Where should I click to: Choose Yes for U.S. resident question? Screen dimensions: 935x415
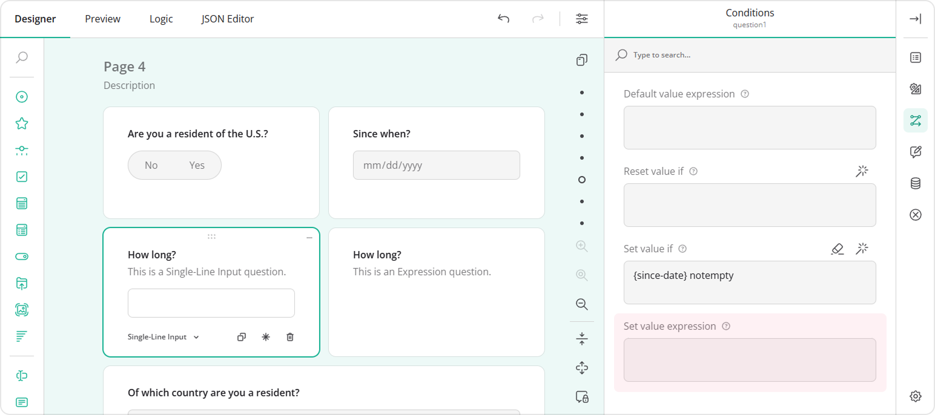[x=197, y=165]
